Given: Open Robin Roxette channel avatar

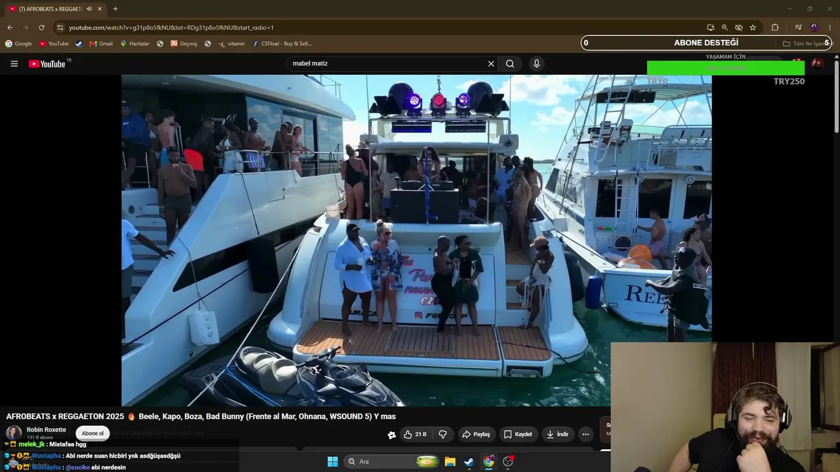Looking at the screenshot, I should pos(14,433).
